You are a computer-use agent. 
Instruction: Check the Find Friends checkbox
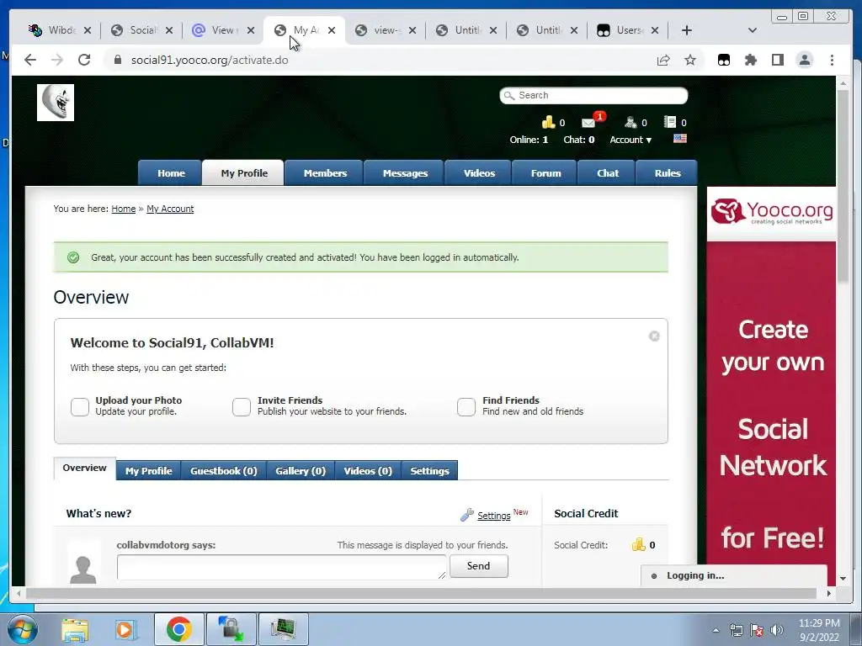pos(466,406)
